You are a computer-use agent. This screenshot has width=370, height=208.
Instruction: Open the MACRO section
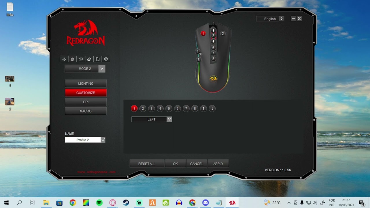[x=86, y=111]
